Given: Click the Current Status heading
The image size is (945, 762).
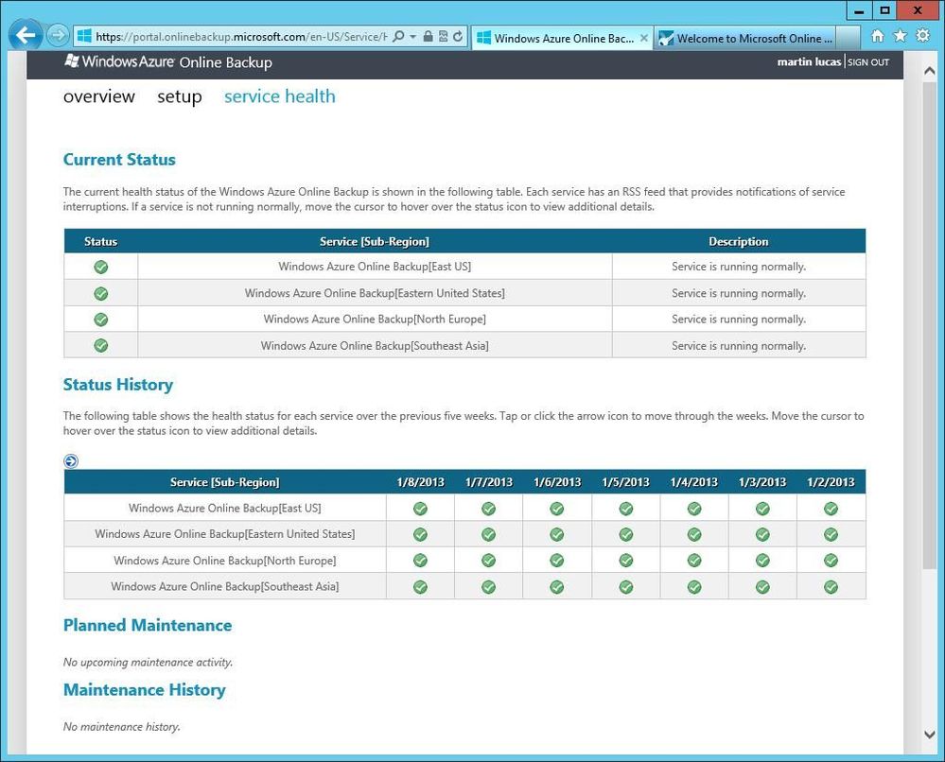Looking at the screenshot, I should click(x=119, y=160).
